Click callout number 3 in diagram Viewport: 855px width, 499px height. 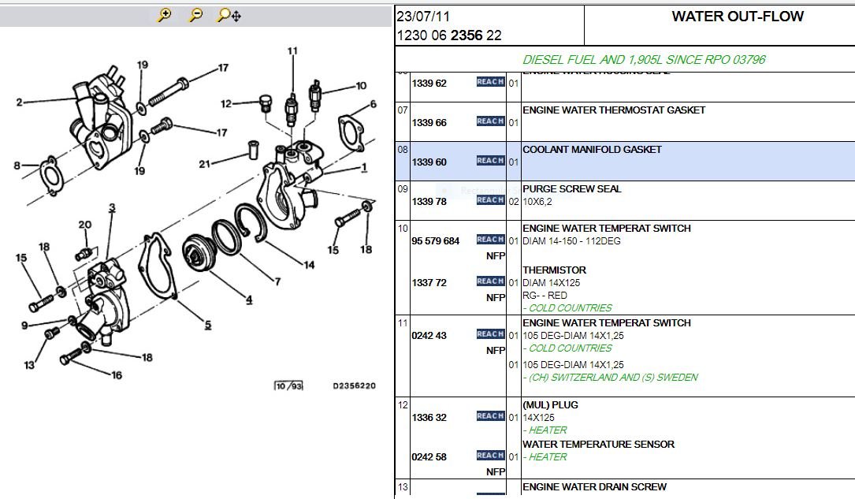coord(112,208)
